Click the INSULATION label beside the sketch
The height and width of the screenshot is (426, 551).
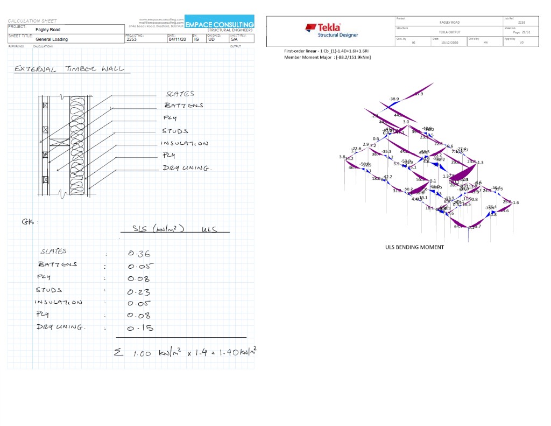[x=185, y=143]
